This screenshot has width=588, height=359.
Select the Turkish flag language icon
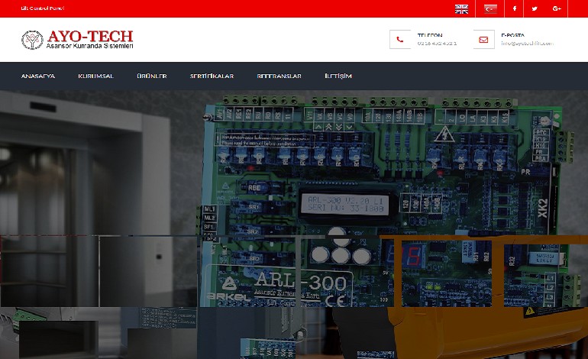pyautogui.click(x=490, y=8)
